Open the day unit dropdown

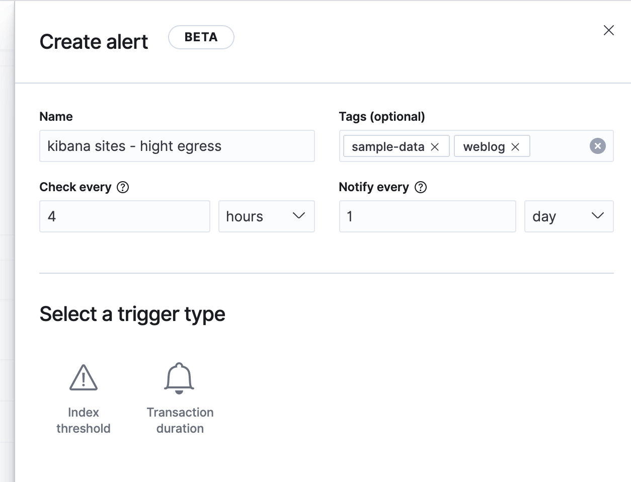(x=569, y=216)
